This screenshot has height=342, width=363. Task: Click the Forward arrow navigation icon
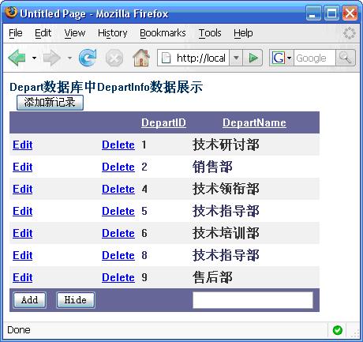pyautogui.click(x=52, y=58)
